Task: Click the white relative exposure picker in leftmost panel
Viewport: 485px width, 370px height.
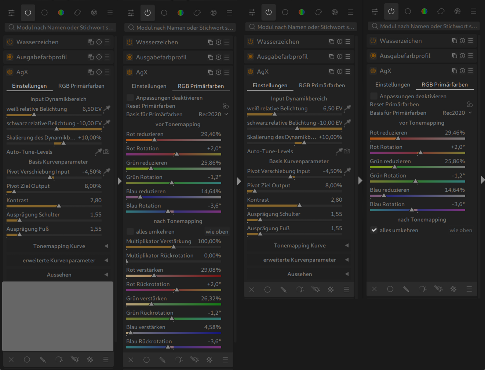Action: 107,109
